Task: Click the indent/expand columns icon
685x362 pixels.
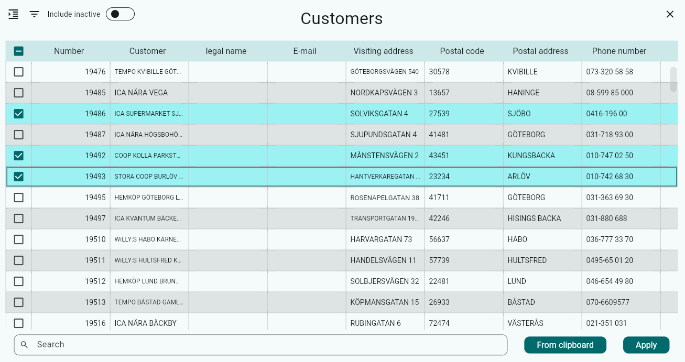Action: [x=14, y=14]
